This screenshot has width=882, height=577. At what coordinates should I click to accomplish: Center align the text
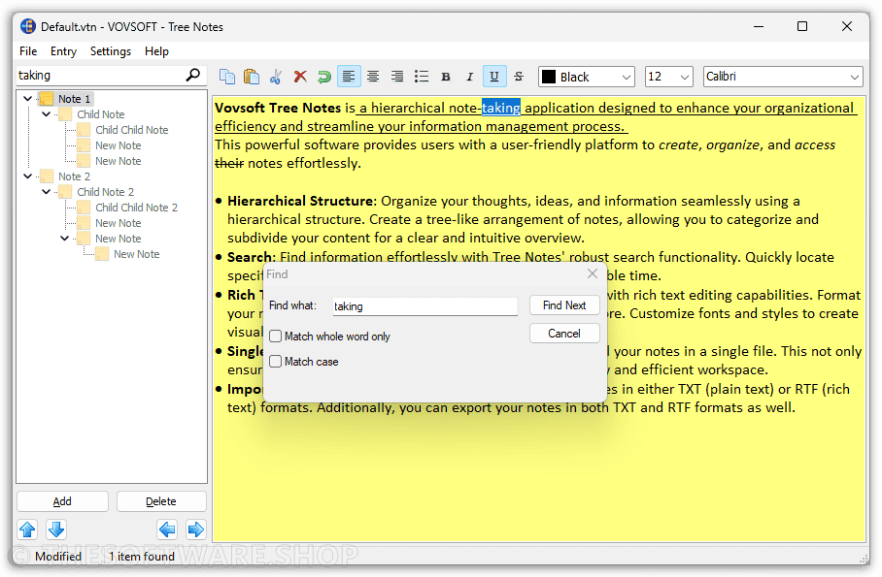coord(373,77)
